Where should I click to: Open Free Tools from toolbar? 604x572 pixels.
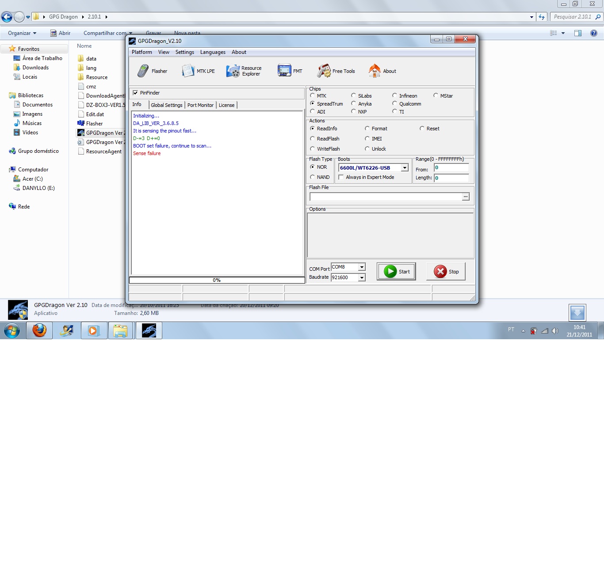pyautogui.click(x=336, y=71)
